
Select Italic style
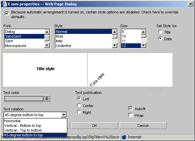coord(84,41)
